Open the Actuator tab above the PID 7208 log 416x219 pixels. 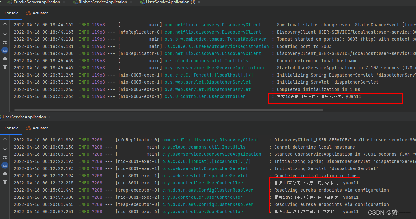coord(37,128)
